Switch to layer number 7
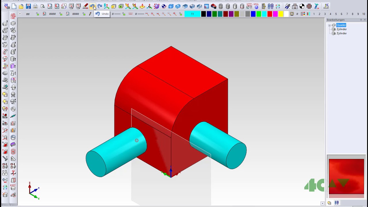368x207 pixels. (347, 14)
